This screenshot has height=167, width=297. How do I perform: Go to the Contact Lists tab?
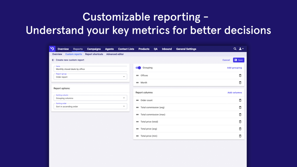[126, 49]
